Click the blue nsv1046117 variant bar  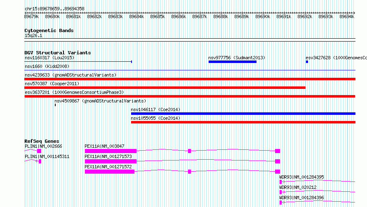pos(243,114)
